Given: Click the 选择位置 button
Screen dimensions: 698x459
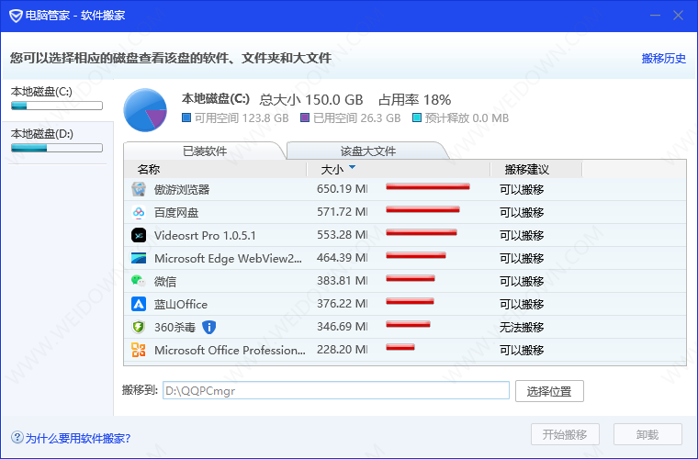Looking at the screenshot, I should pos(549,391).
